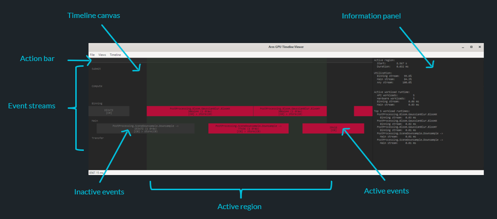
Task: Select the inactive 153x72 [C0] Binning event
Action: [109, 111]
